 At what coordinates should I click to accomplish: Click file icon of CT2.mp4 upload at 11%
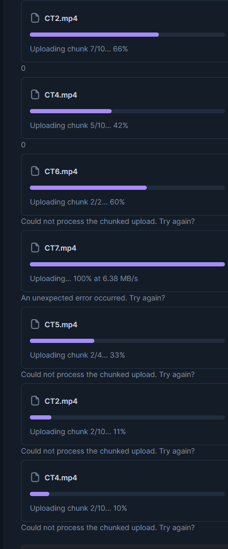click(35, 401)
